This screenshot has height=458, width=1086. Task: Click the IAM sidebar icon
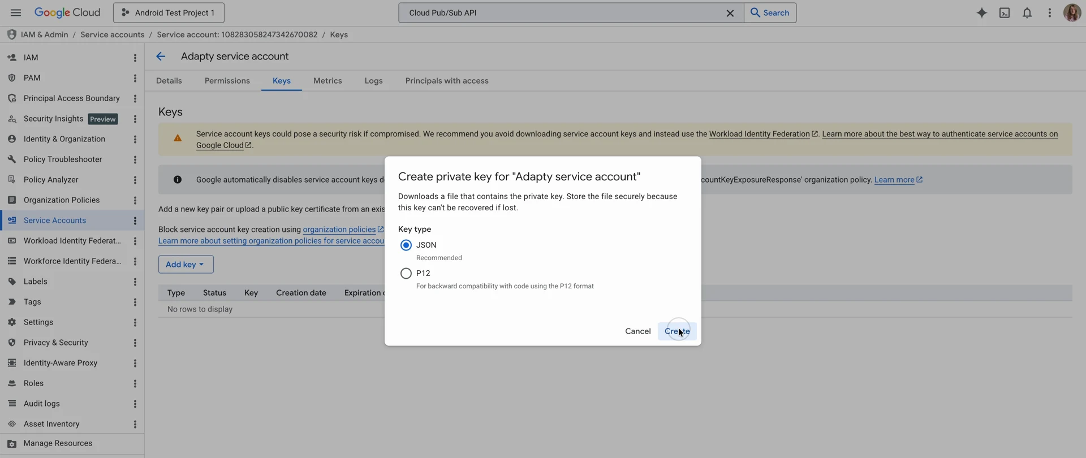12,57
